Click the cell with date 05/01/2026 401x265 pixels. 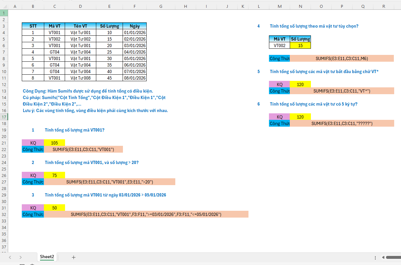click(135, 58)
